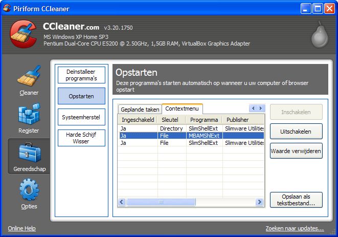Open the Systeemherstel panel
338x237 pixels.
pos(81,117)
